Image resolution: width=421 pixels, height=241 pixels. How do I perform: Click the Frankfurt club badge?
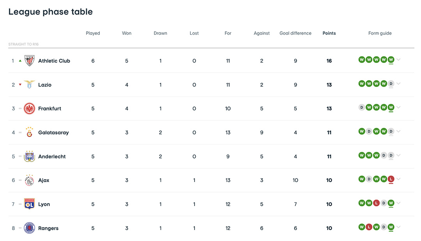[29, 109]
